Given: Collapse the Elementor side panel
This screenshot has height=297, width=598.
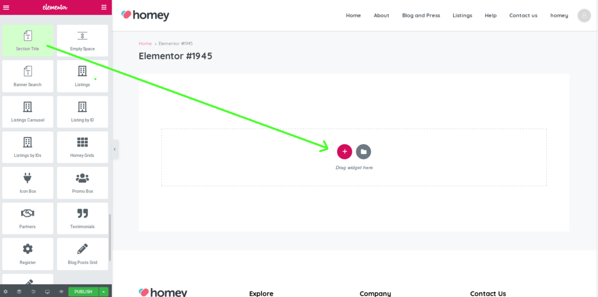Looking at the screenshot, I should (115, 149).
